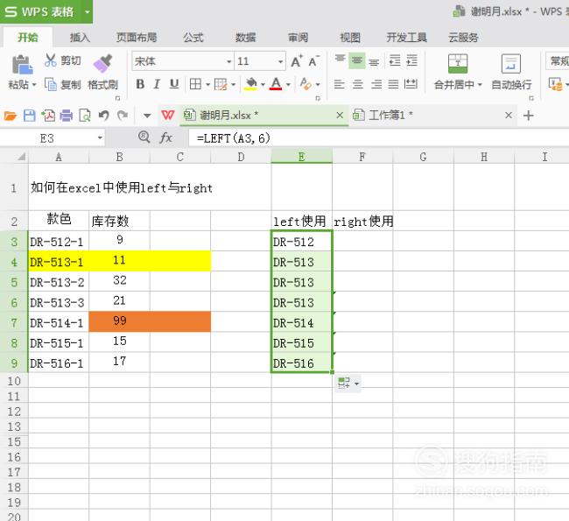569x521 pixels.
Task: Switch to the 插入 (Insert) ribbon tab
Action: click(x=80, y=38)
